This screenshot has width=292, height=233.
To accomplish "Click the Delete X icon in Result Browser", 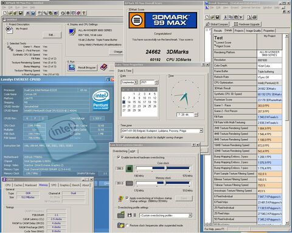I will click(241, 17).
